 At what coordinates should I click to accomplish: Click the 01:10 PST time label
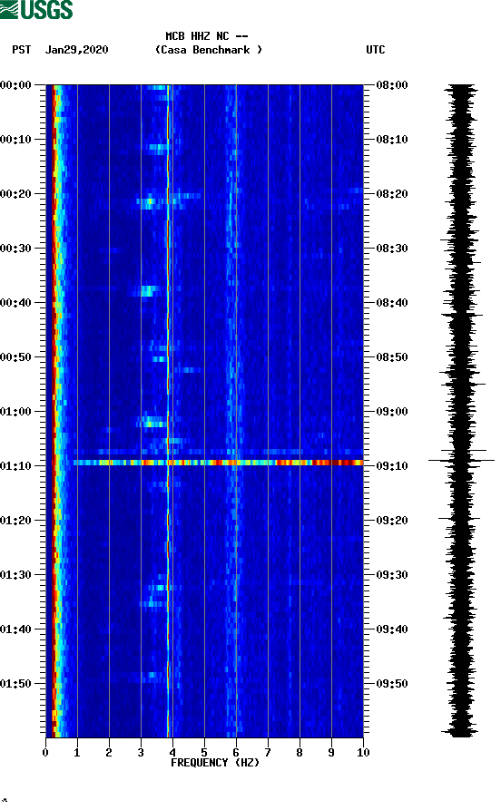[x=15, y=466]
